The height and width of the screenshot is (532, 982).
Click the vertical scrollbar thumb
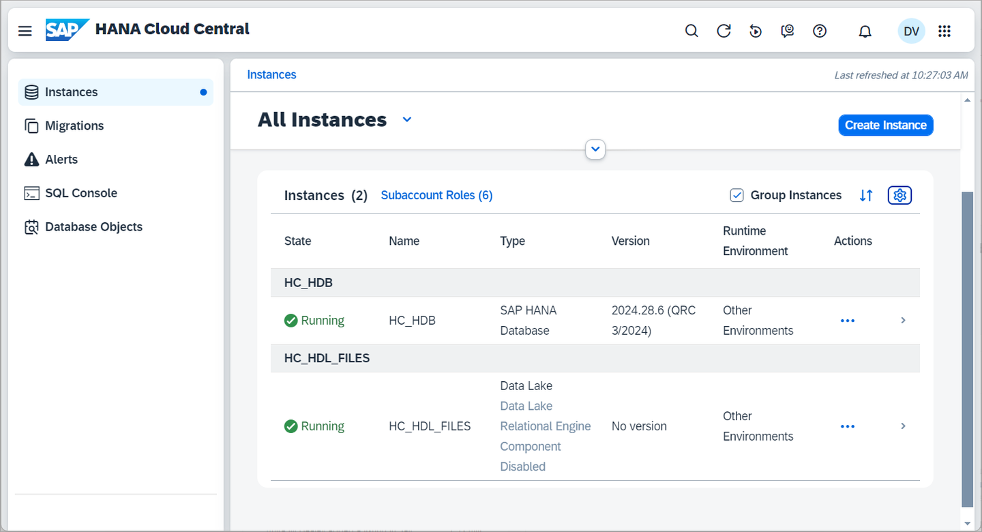click(x=968, y=349)
